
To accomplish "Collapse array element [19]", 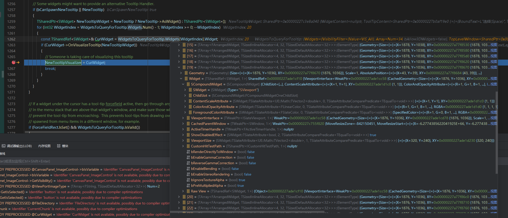I will pyautogui.click(x=179, y=67).
